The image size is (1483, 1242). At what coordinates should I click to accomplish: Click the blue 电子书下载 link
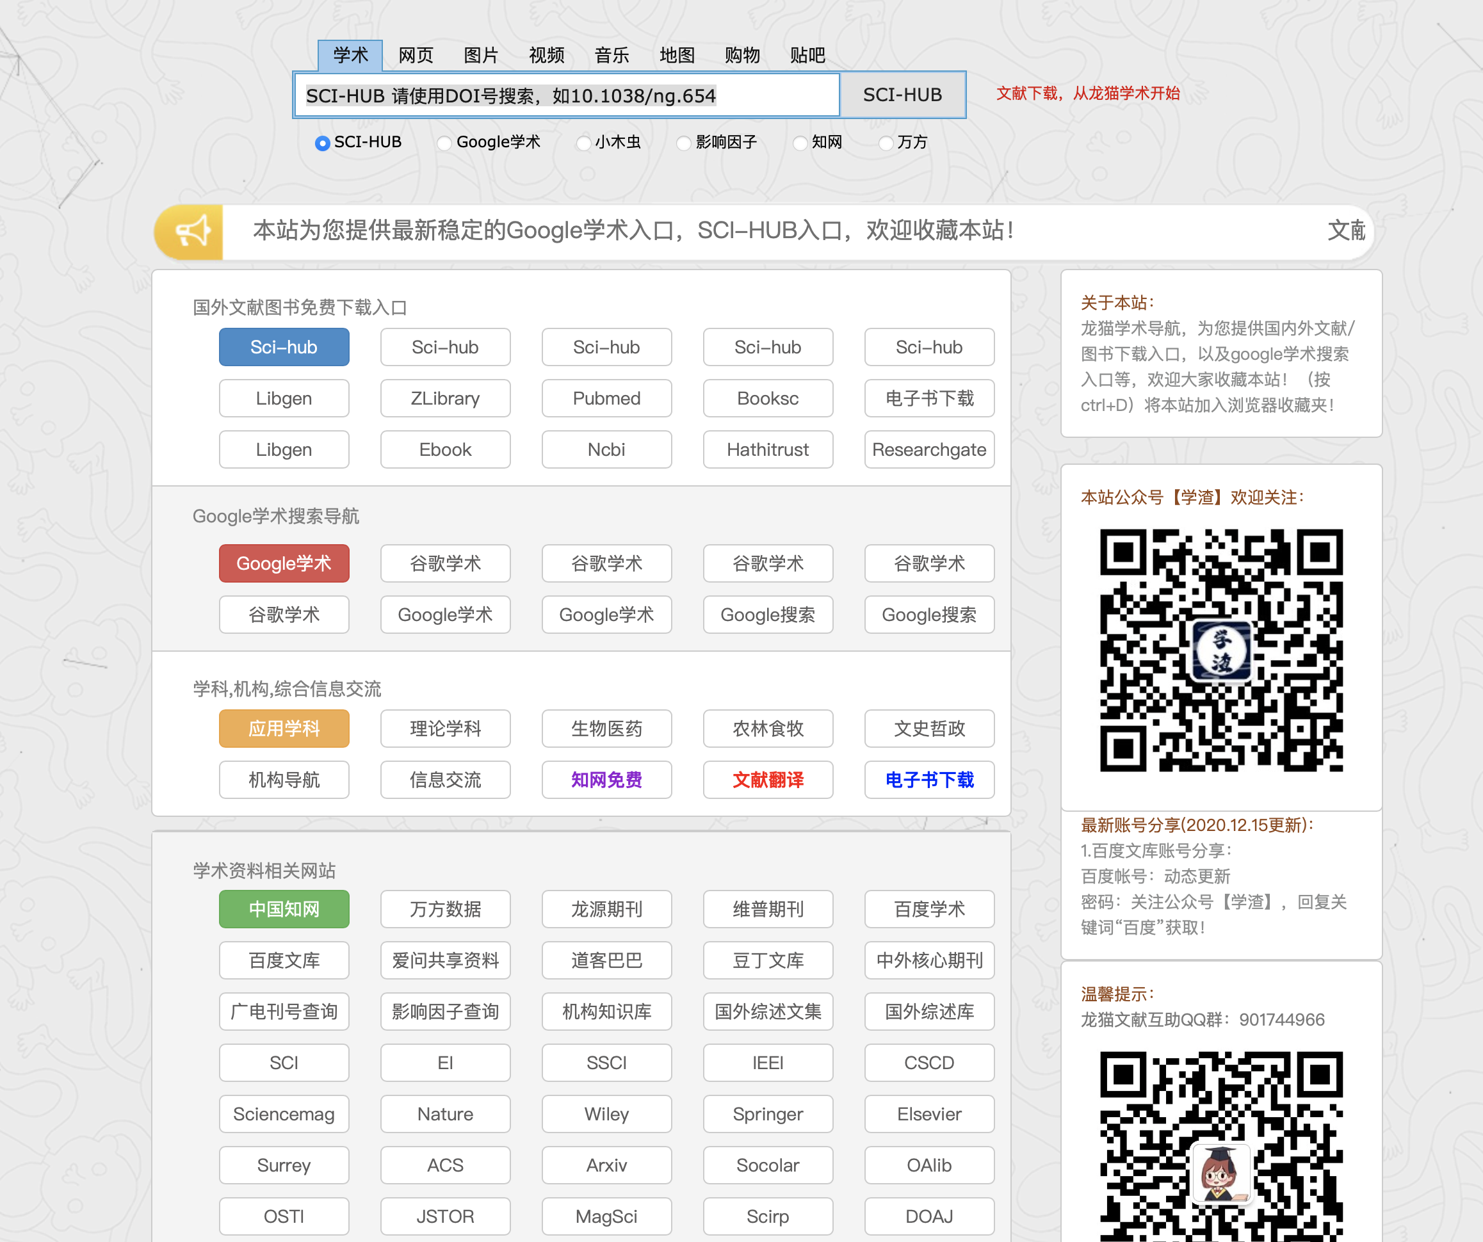pyautogui.click(x=929, y=780)
